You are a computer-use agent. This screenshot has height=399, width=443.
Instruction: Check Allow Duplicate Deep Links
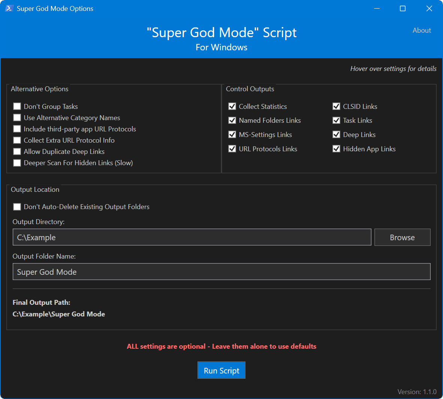pos(17,151)
